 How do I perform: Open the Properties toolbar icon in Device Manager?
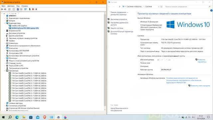tap(14, 9)
